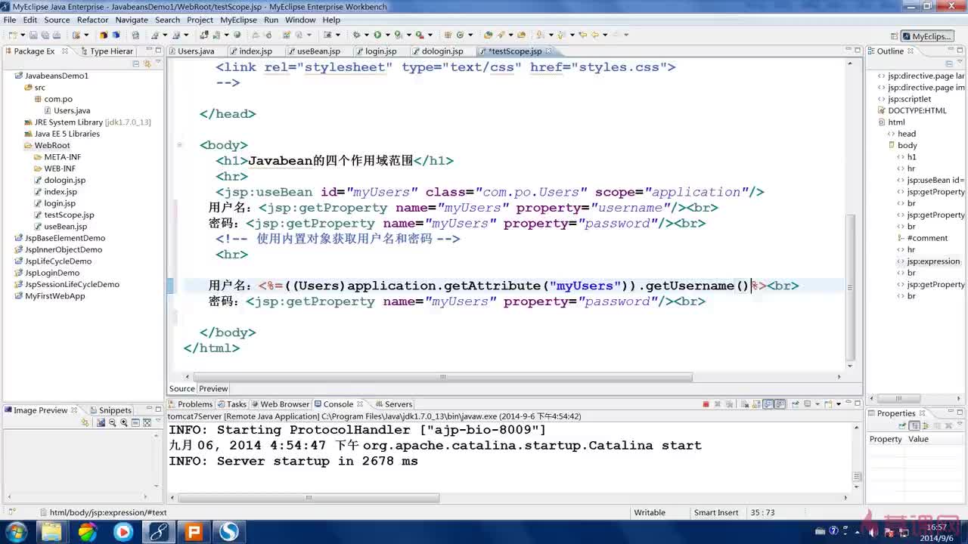Open PowerPoint from the Windows taskbar

coord(194,532)
